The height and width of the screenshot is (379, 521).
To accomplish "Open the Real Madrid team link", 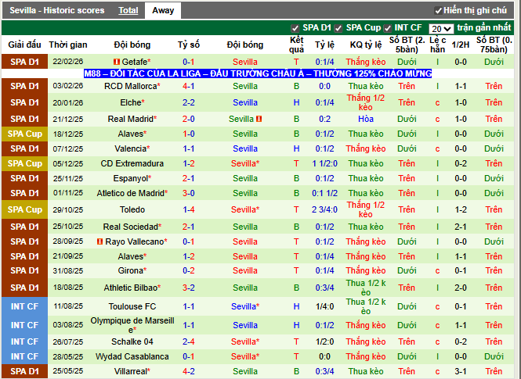I will [x=131, y=119].
